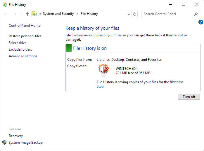Click the File History breadcrumb
This screenshot has width=204, height=151.
89,14
